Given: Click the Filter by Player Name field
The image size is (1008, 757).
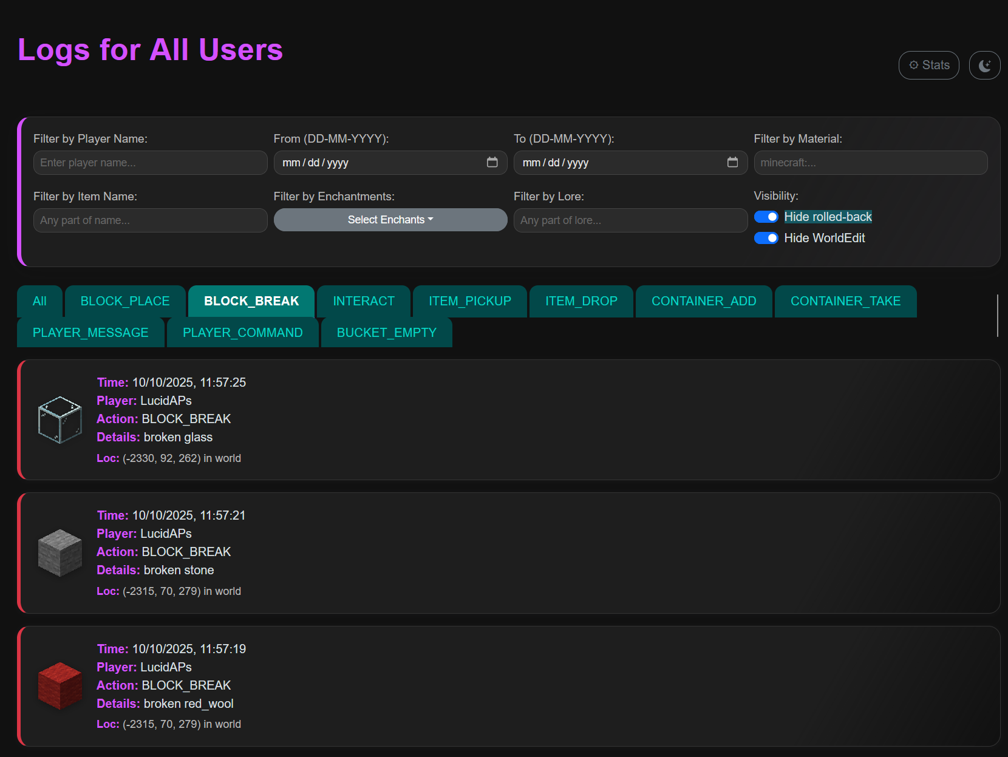Looking at the screenshot, I should pyautogui.click(x=150, y=163).
